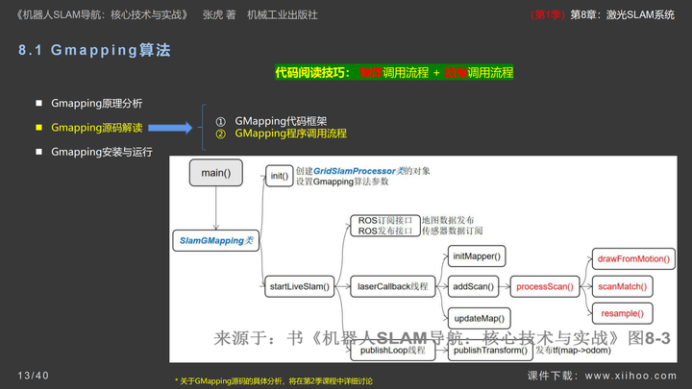Click the 发布tf(map->odom) annotation
Viewport: 692px width, 389px height.
click(573, 351)
